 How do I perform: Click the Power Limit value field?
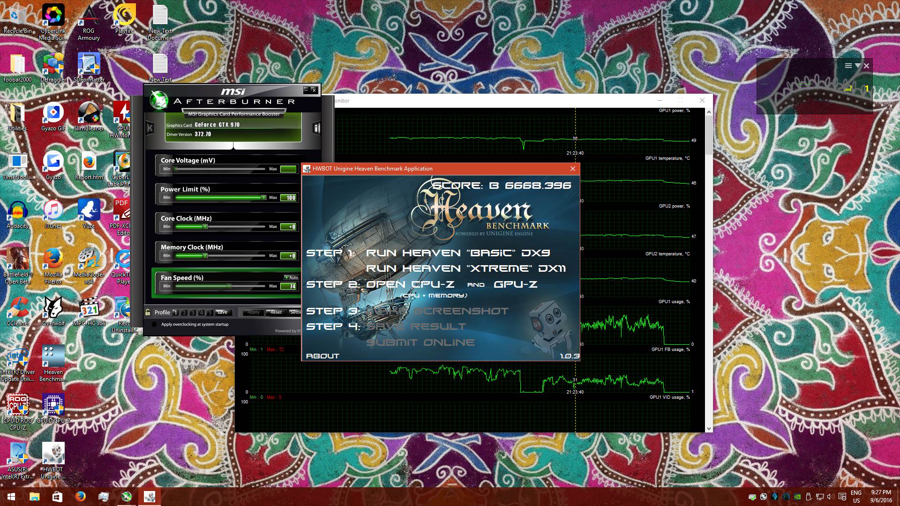[288, 198]
